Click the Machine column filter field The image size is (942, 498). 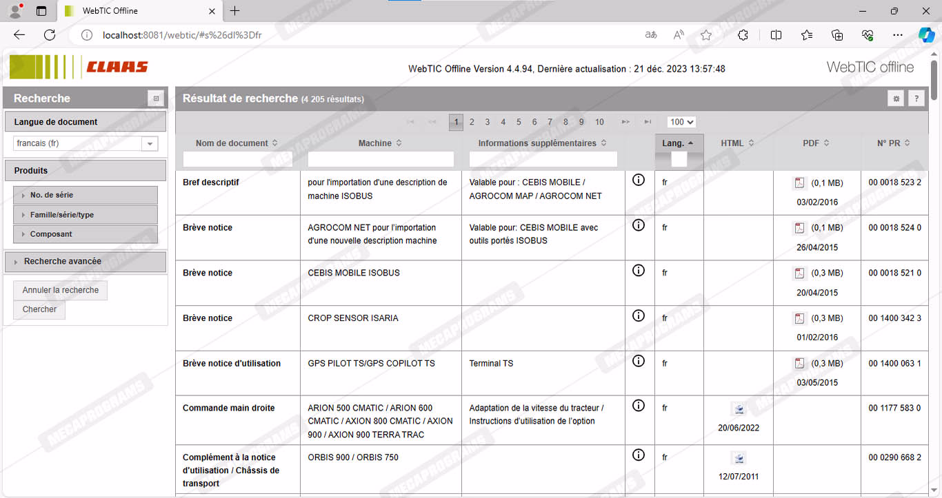coord(381,159)
